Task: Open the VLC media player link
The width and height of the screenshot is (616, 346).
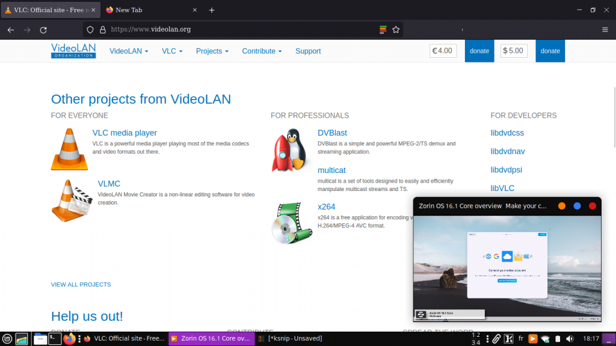Action: [x=125, y=133]
